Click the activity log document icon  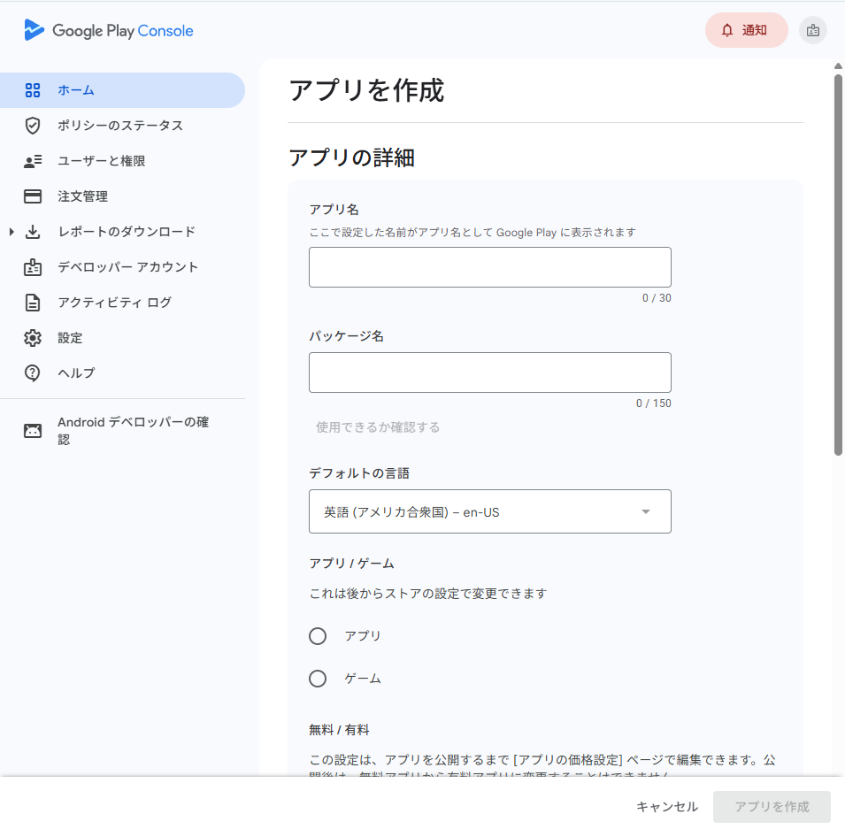33,303
